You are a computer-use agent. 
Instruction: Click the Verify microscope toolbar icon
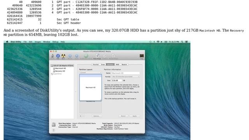52,56
